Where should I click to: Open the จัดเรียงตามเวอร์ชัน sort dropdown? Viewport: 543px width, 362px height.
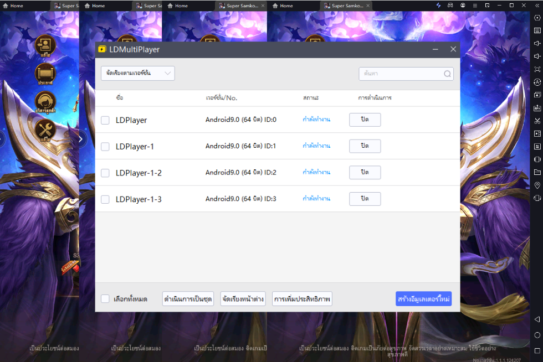point(138,74)
